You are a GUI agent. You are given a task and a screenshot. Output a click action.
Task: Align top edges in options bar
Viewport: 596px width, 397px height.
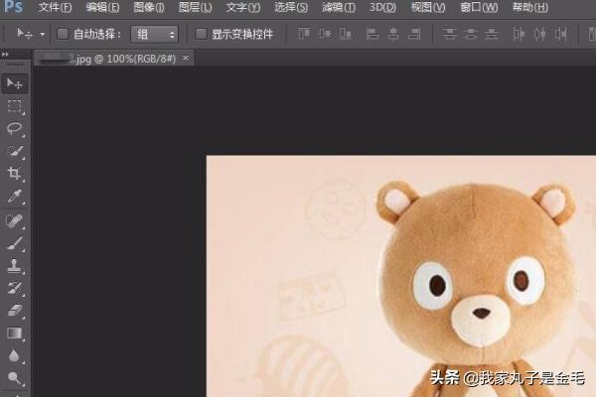[x=303, y=34]
